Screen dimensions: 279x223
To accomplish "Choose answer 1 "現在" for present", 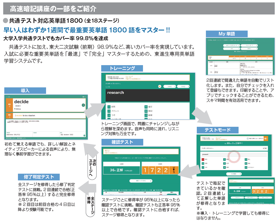I will pyautogui.click(x=205, y=159).
